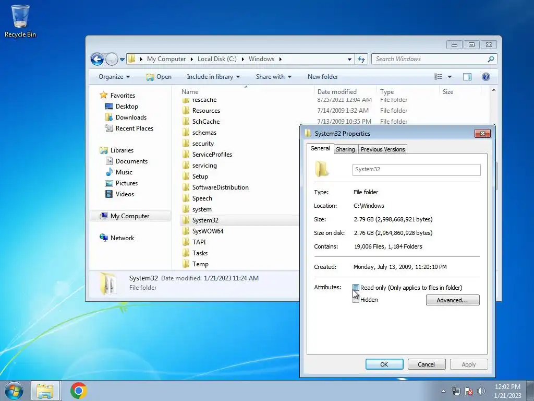Select Libraries in the navigation pane
Image resolution: width=534 pixels, height=401 pixels.
click(x=116, y=150)
